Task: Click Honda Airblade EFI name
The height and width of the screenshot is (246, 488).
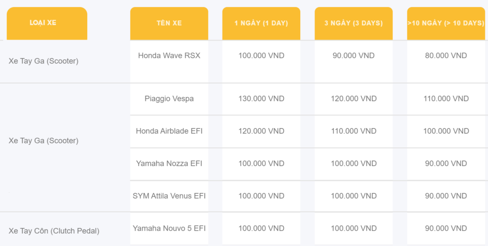Action: [x=169, y=131]
